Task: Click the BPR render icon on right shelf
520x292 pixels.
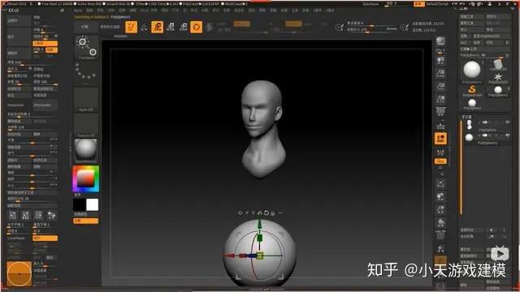Action: tap(440, 41)
